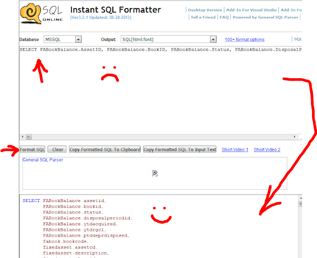The image size is (317, 258).
Task: Click the version text Ver3.2.1 Updated: 05-28-2012
Action: click(x=101, y=17)
